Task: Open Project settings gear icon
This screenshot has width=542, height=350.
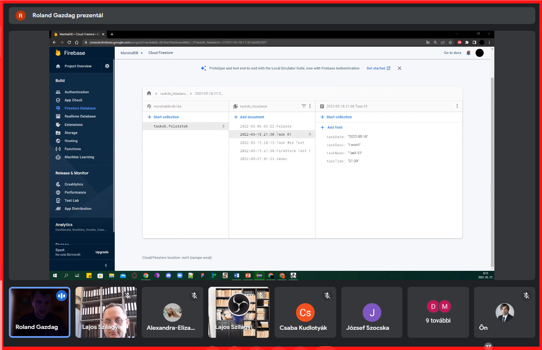Action: click(107, 66)
